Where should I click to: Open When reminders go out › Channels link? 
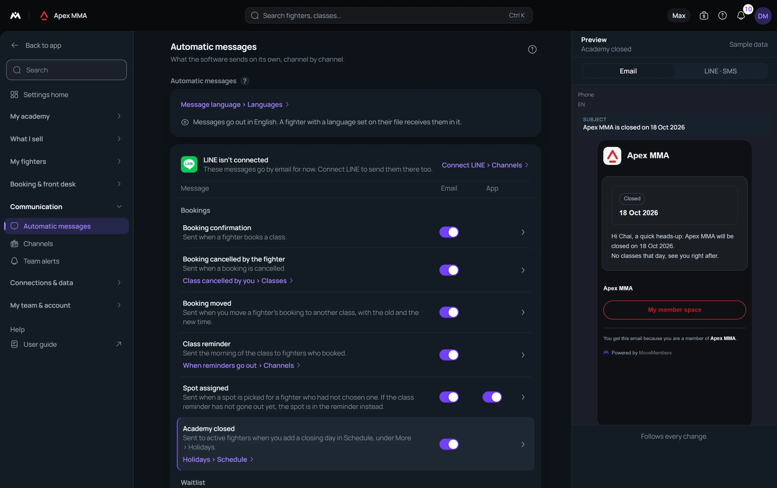[241, 365]
